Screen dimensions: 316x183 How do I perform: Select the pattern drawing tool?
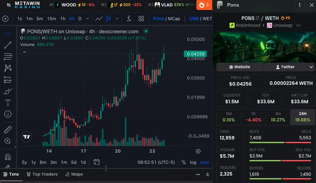tap(7, 68)
